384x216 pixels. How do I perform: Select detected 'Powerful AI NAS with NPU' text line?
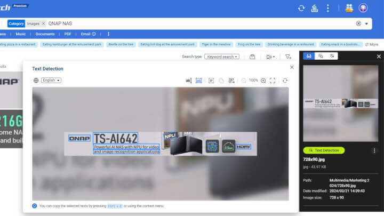pyautogui.click(x=126, y=147)
